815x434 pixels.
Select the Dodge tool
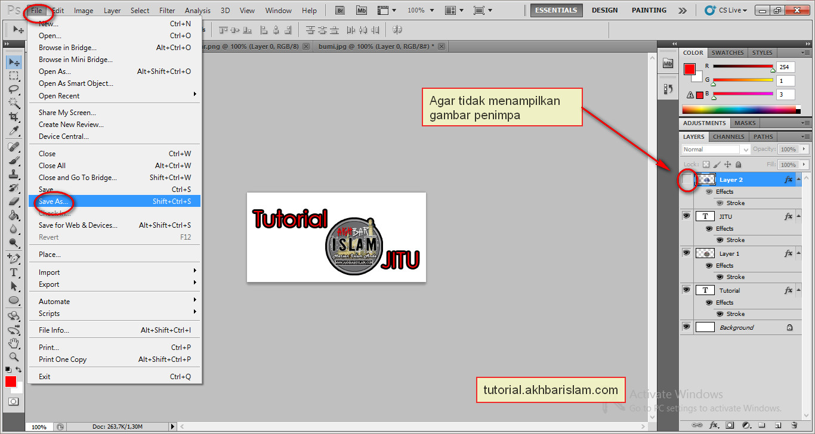click(14, 243)
